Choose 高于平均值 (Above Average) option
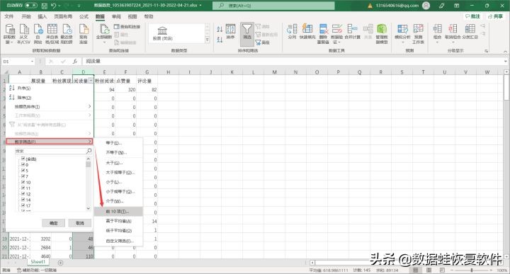This screenshot has width=510, height=274. [x=118, y=221]
